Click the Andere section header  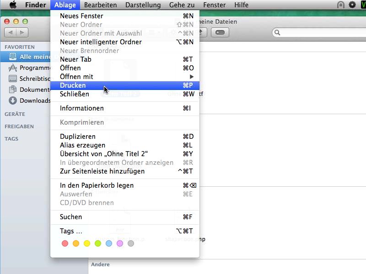click(100, 264)
